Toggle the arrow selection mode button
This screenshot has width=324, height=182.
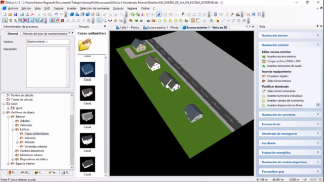(x=99, y=20)
